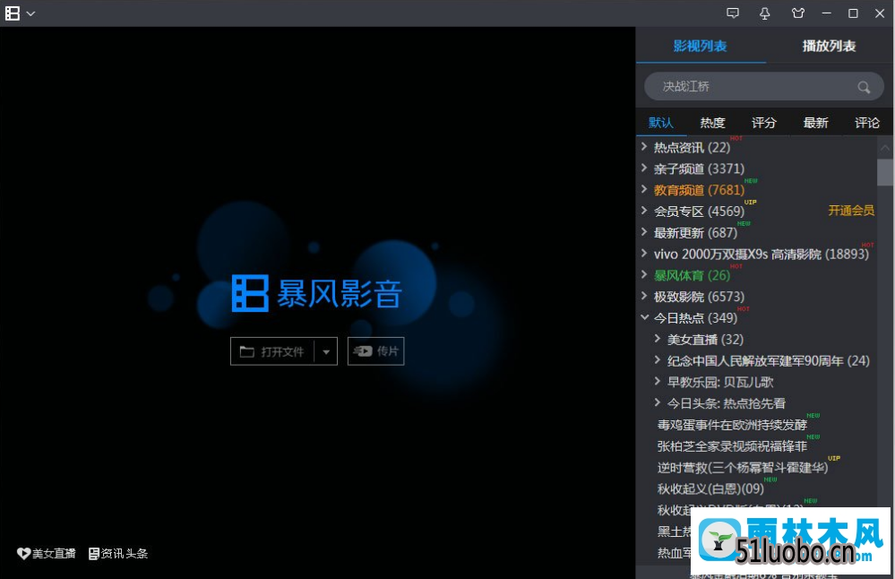Click the pin-on-top icon in title bar

point(765,13)
